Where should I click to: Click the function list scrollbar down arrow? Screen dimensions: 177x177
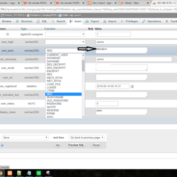point(83,117)
